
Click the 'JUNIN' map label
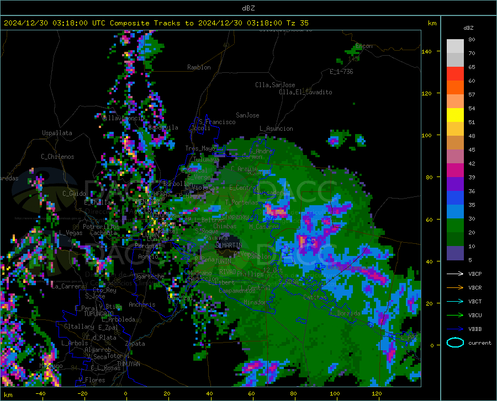pos(223,261)
